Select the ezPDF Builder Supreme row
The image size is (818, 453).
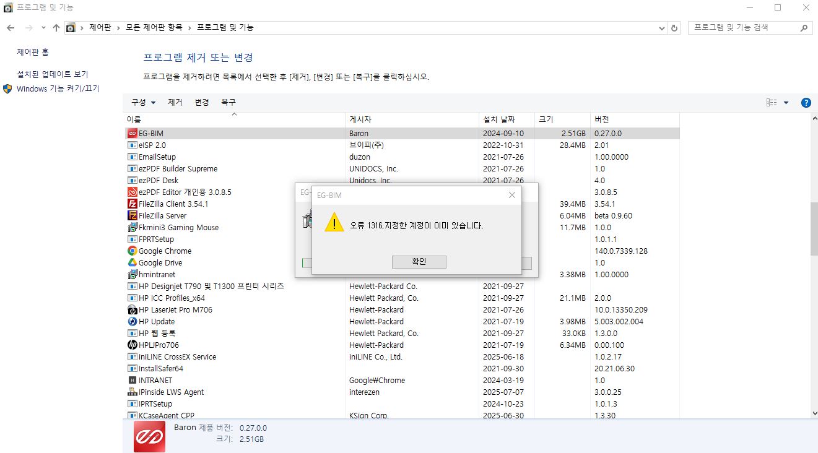pyautogui.click(x=403, y=168)
